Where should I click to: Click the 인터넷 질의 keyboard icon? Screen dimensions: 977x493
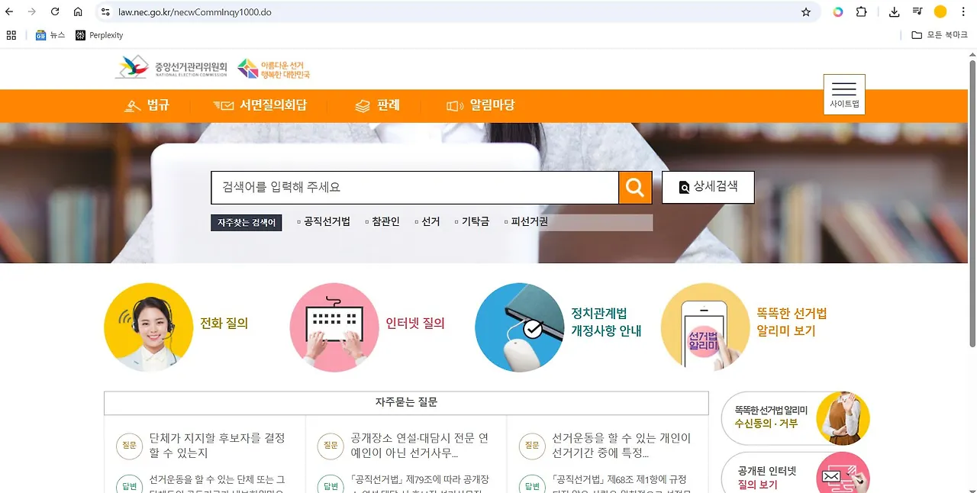click(x=334, y=327)
